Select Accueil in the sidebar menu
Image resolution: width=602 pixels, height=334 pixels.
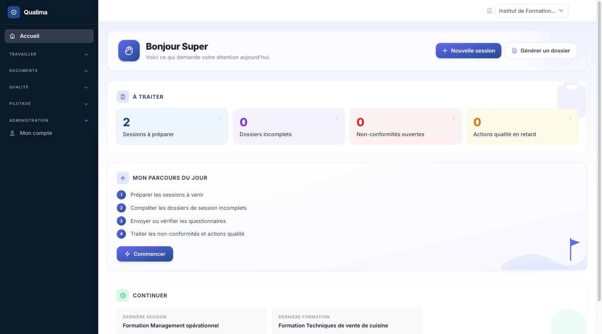(49, 36)
